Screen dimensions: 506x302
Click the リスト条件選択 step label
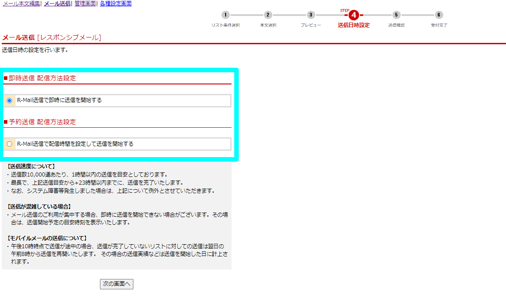click(x=226, y=25)
